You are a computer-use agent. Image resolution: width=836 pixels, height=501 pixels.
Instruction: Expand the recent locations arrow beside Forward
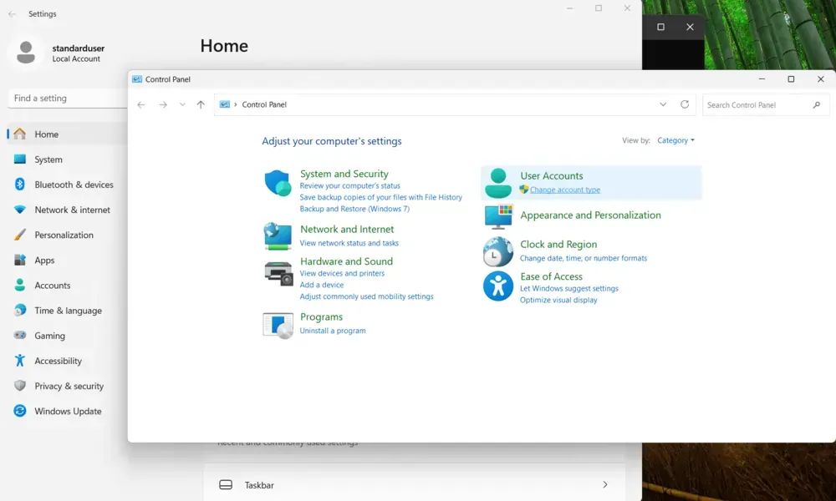click(182, 105)
